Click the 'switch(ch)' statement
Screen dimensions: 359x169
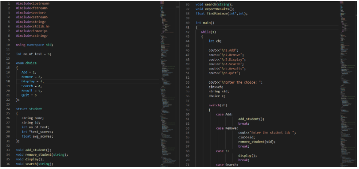tap(218, 106)
